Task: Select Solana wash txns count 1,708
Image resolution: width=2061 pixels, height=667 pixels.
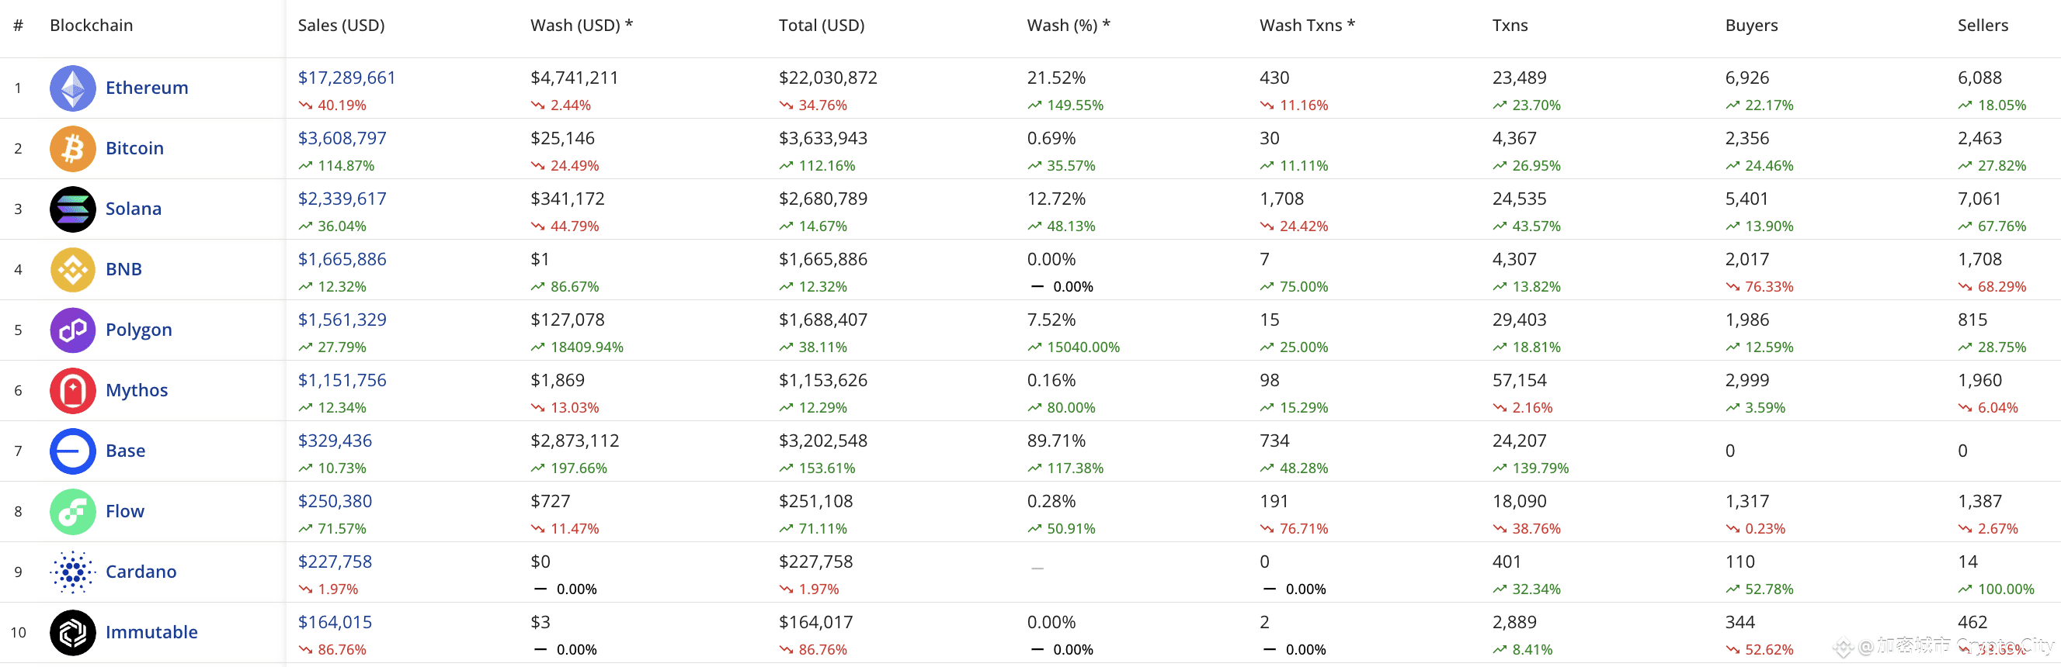Action: click(1282, 199)
